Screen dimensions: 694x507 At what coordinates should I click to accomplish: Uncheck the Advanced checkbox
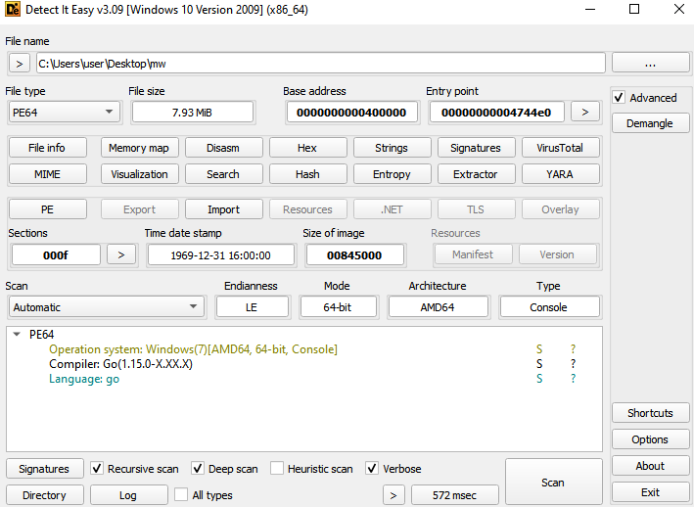click(619, 98)
